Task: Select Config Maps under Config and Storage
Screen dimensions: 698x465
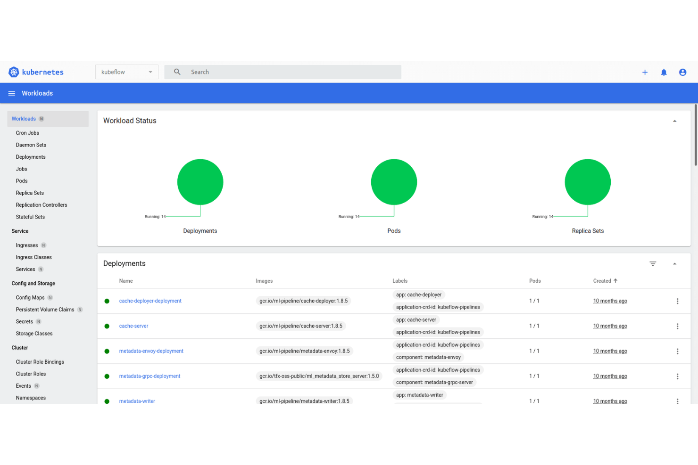Action: pos(29,297)
